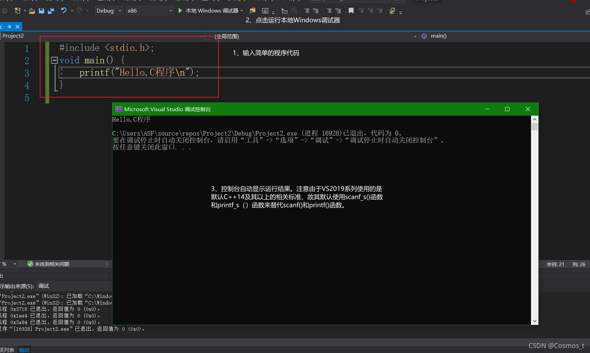
Task: Click the comment-out selection icon
Action: pos(329,11)
